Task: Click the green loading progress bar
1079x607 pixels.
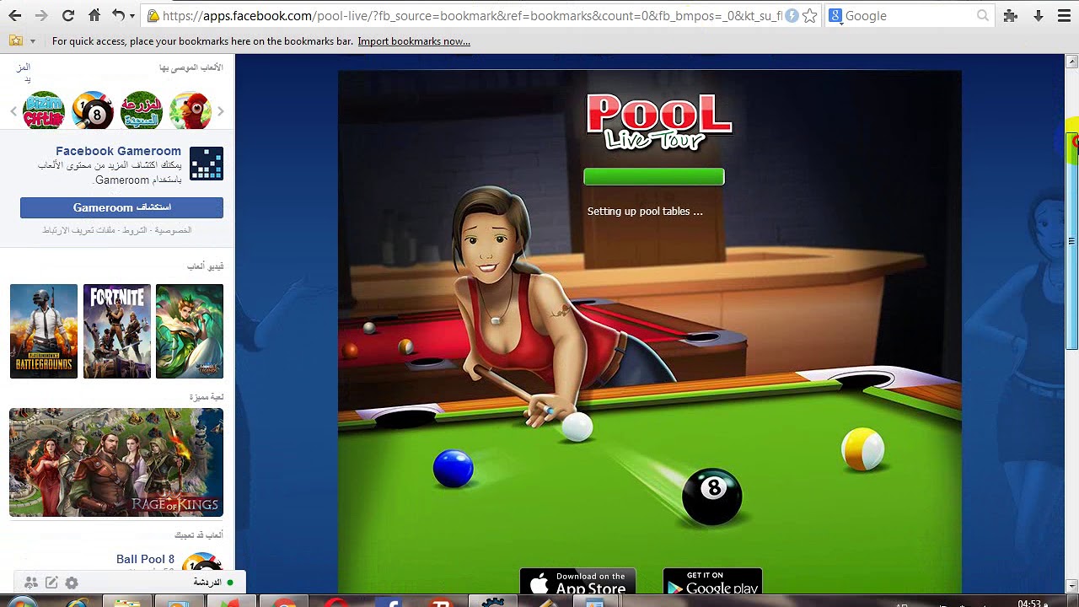Action: pyautogui.click(x=654, y=176)
